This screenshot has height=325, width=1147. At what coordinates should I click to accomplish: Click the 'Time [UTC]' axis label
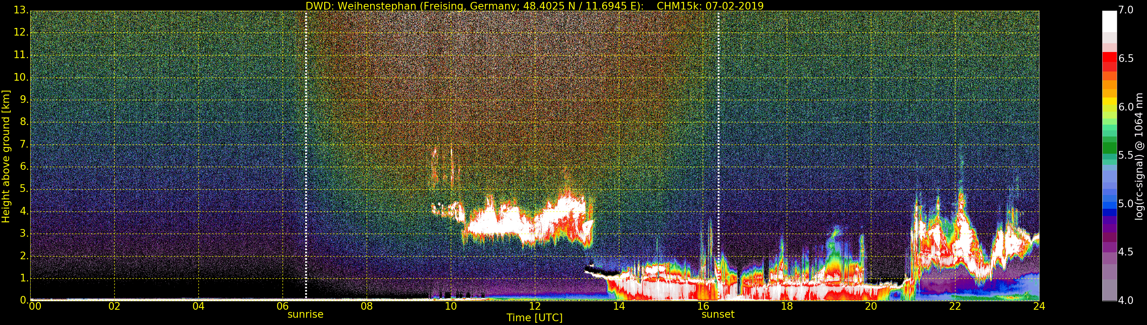tap(535, 317)
